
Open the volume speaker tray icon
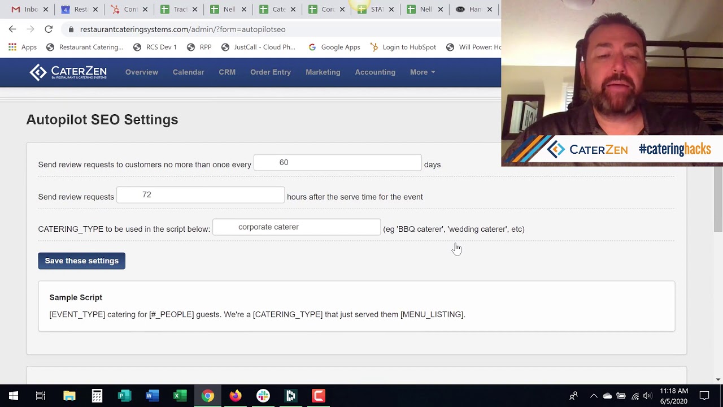point(647,396)
